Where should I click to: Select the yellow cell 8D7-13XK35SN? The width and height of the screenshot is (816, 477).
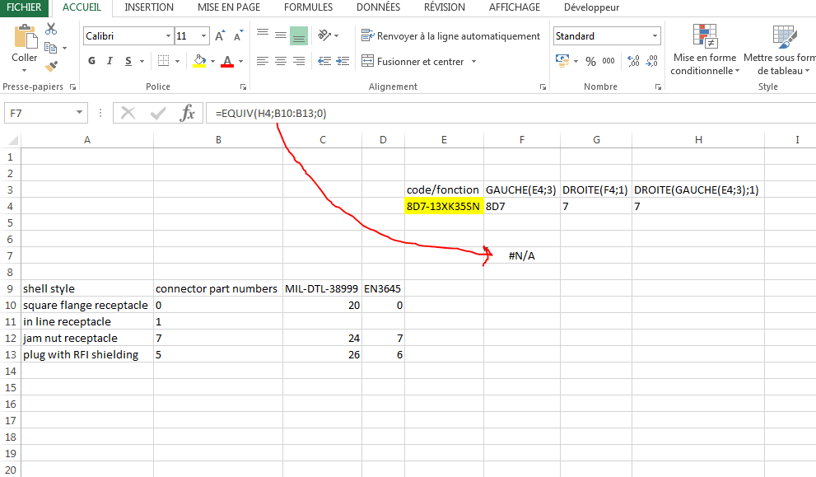click(443, 206)
